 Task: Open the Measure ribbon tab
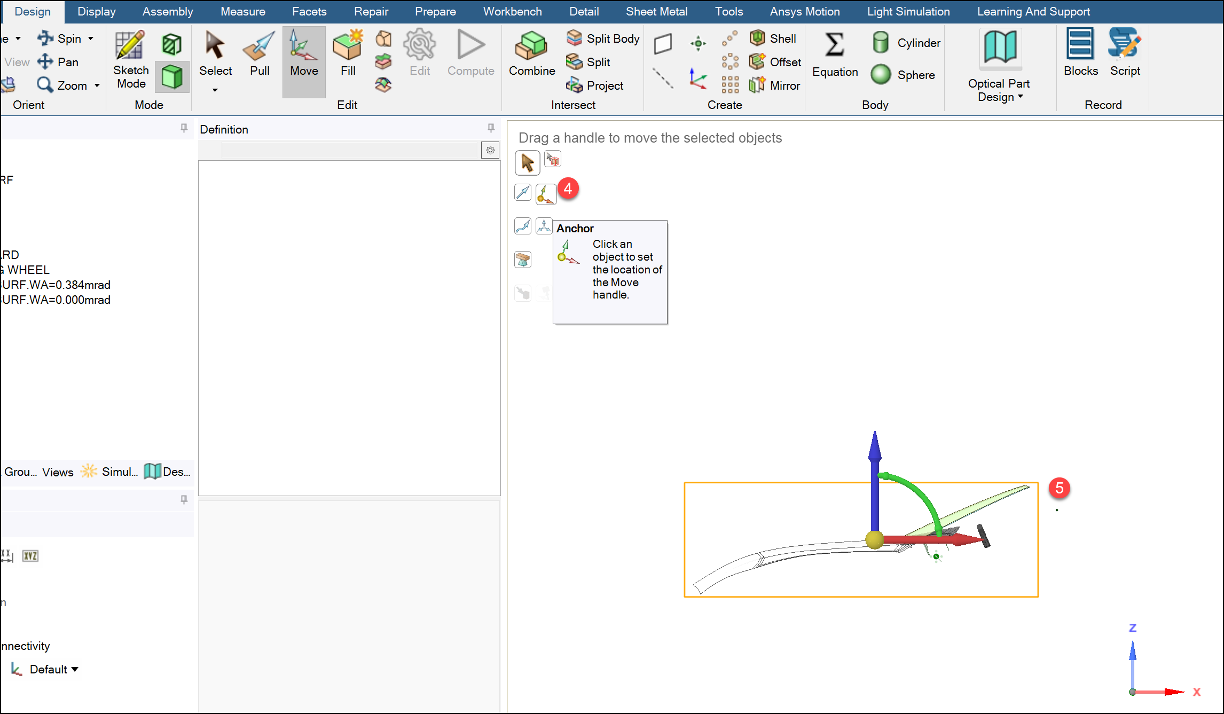tap(243, 11)
